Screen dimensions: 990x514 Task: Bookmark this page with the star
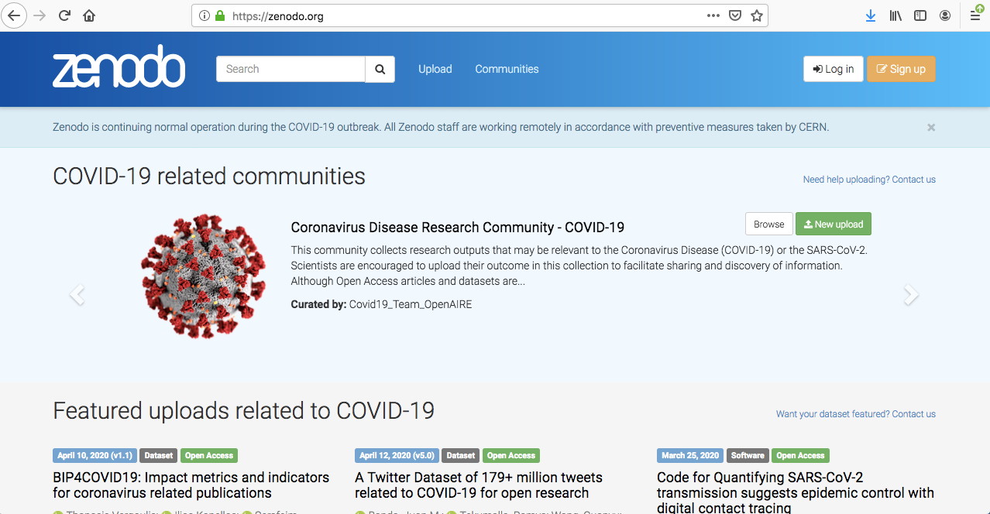coord(757,15)
